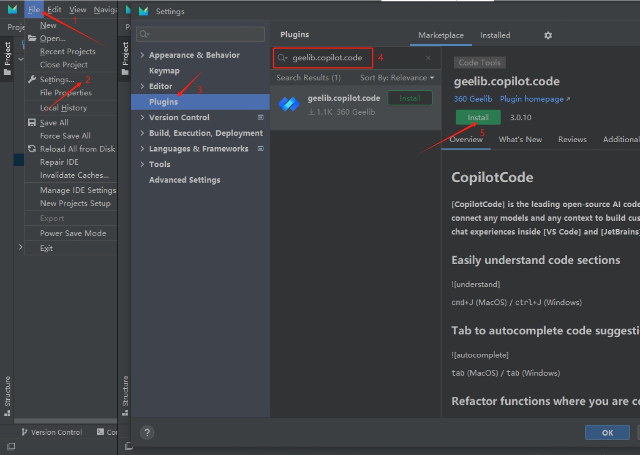Click the Save All disk icon
Image resolution: width=640 pixels, height=455 pixels.
pyautogui.click(x=32, y=122)
